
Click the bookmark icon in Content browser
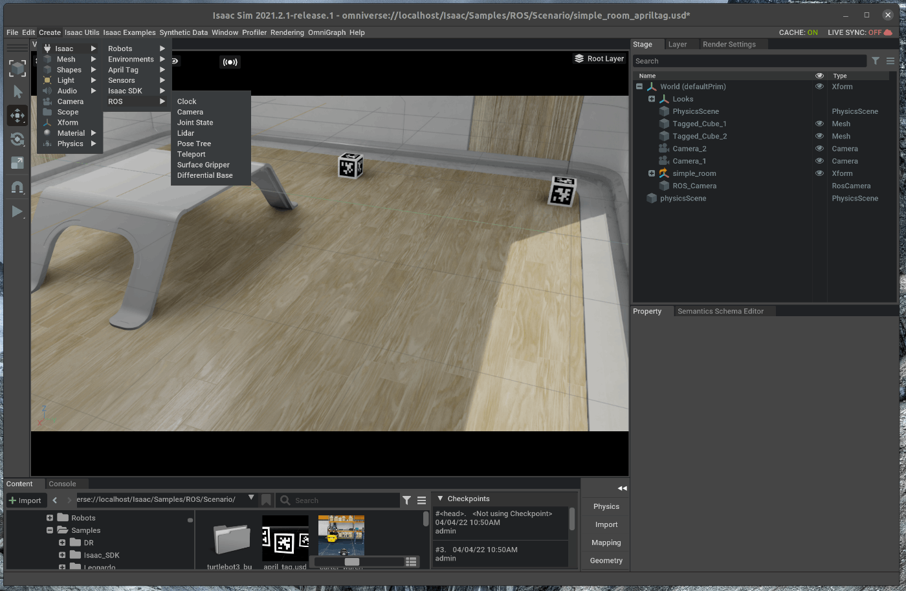[266, 500]
